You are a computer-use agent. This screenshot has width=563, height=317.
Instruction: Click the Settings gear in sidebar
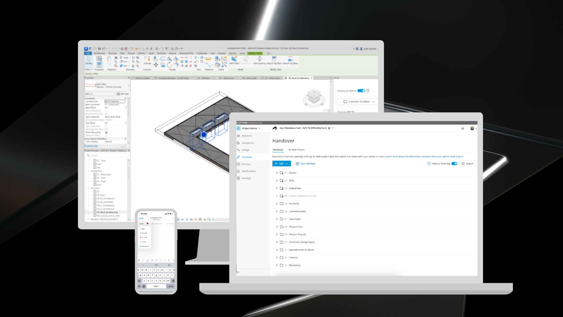click(238, 178)
